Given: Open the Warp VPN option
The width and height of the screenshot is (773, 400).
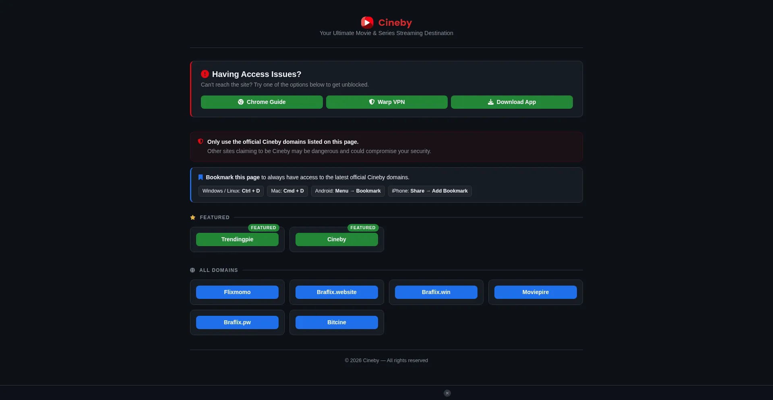Looking at the screenshot, I should (x=387, y=102).
